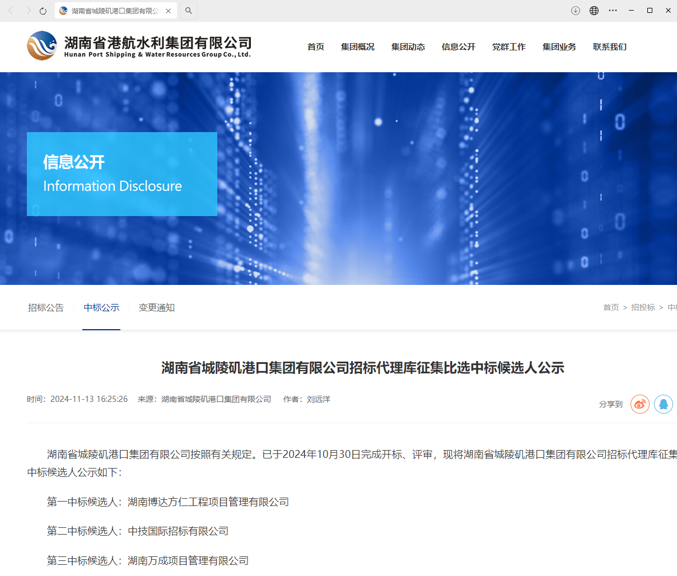Click the article headline 中标候选人公示
Viewport: 677px width, 576px height.
363,368
